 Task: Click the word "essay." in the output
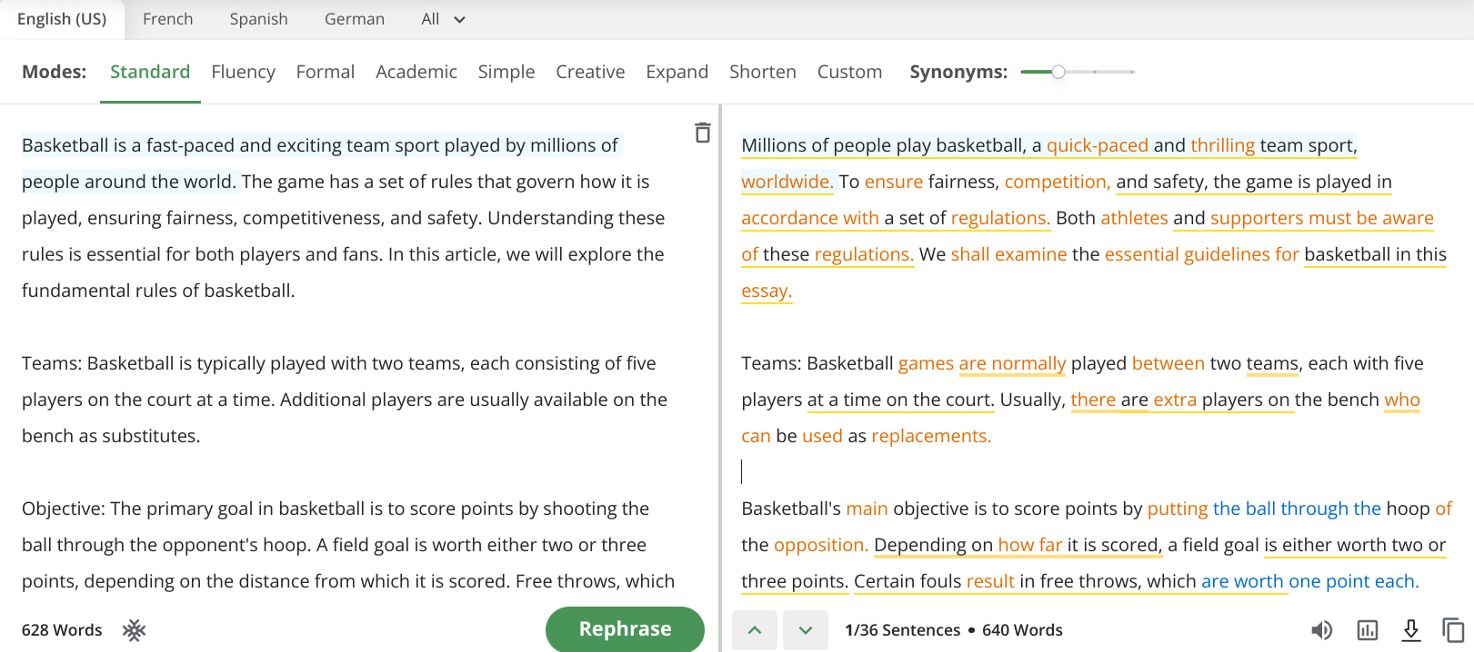[767, 291]
